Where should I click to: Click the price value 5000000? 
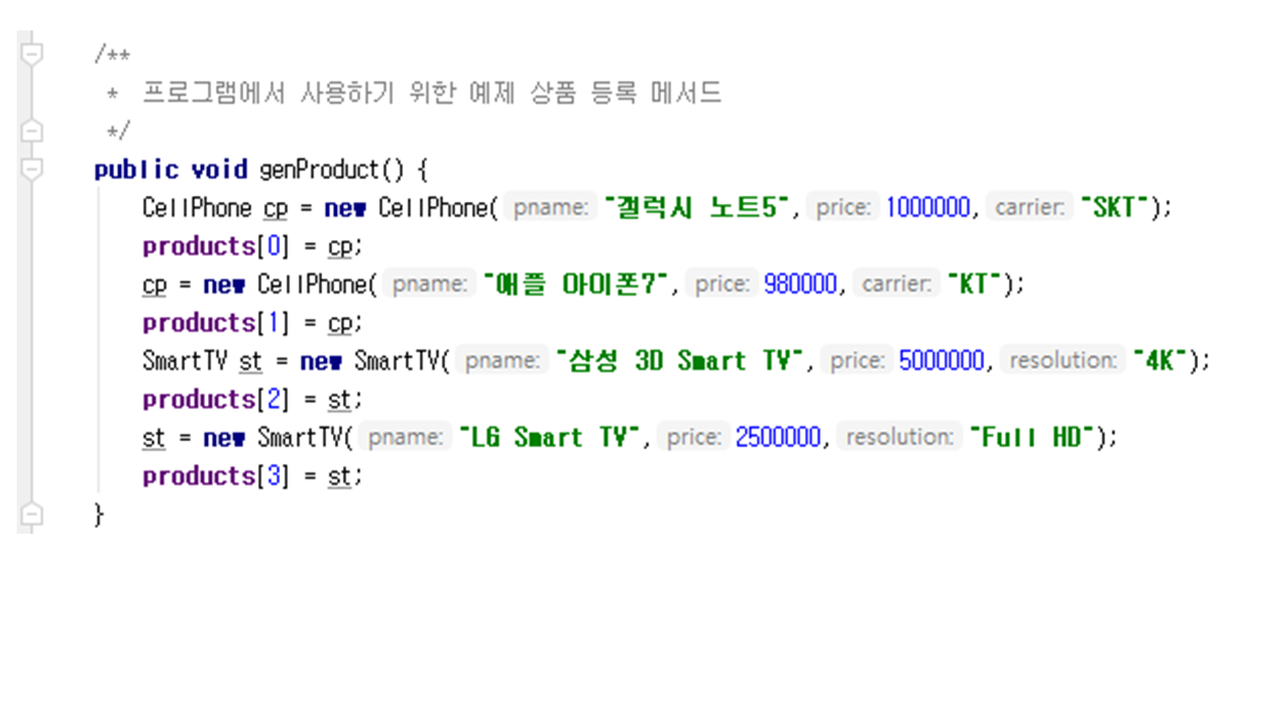click(941, 361)
